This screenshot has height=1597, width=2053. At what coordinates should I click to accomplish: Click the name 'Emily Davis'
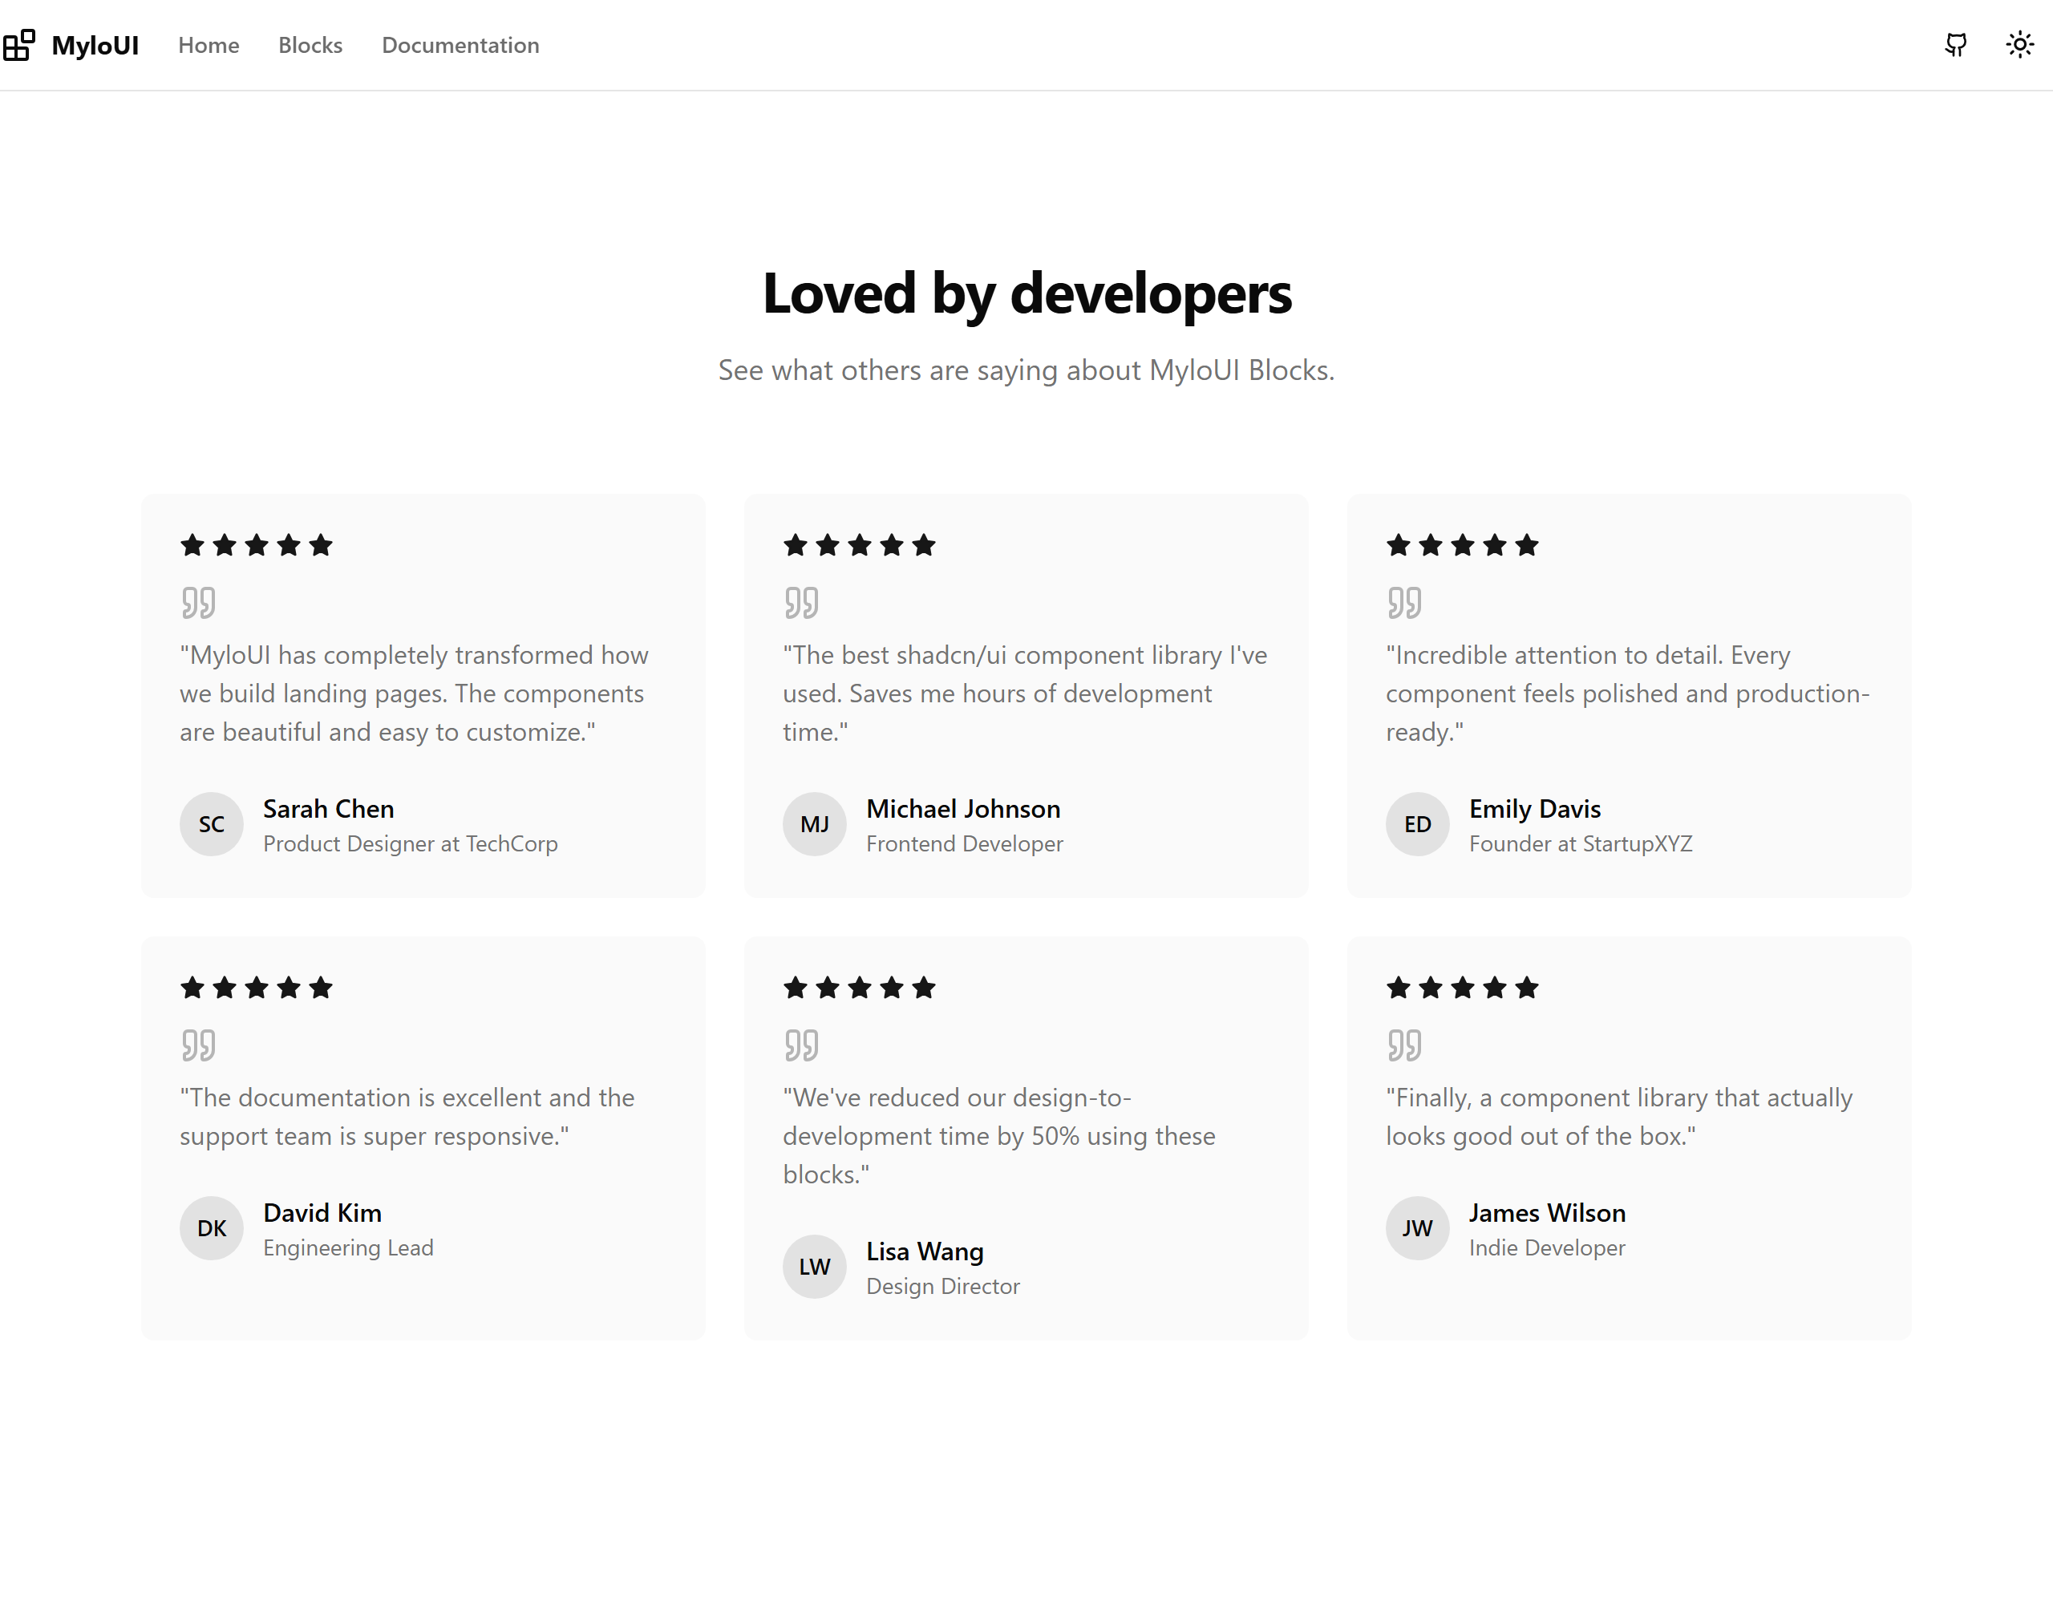click(1535, 809)
